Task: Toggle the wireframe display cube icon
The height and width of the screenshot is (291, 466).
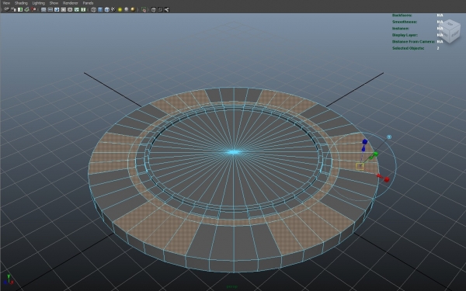Action: point(94,9)
